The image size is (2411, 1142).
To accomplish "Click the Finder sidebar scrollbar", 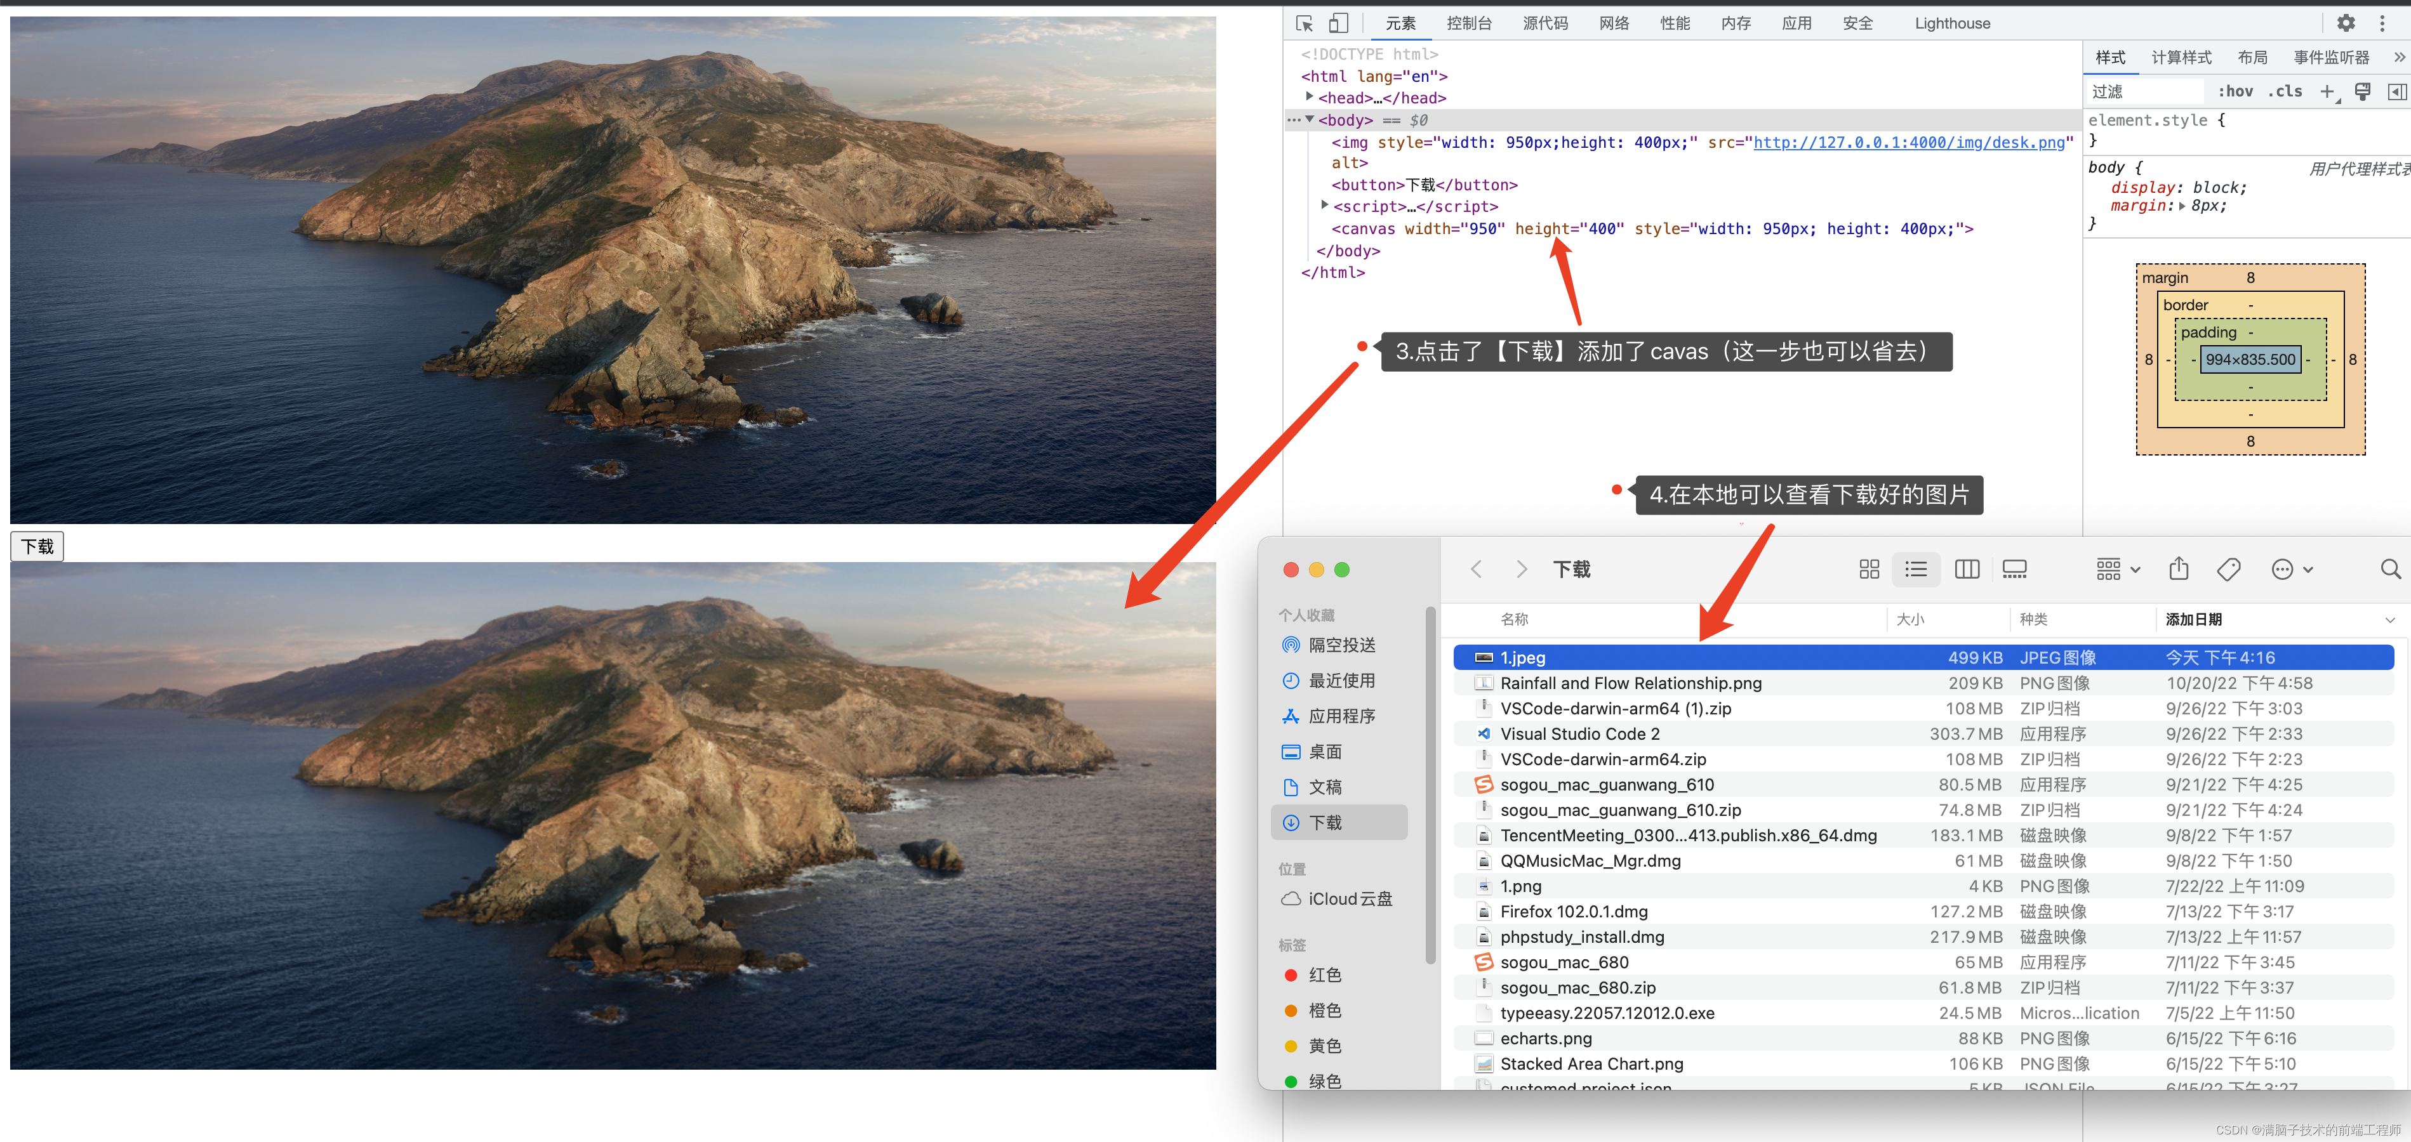I will click(1430, 785).
